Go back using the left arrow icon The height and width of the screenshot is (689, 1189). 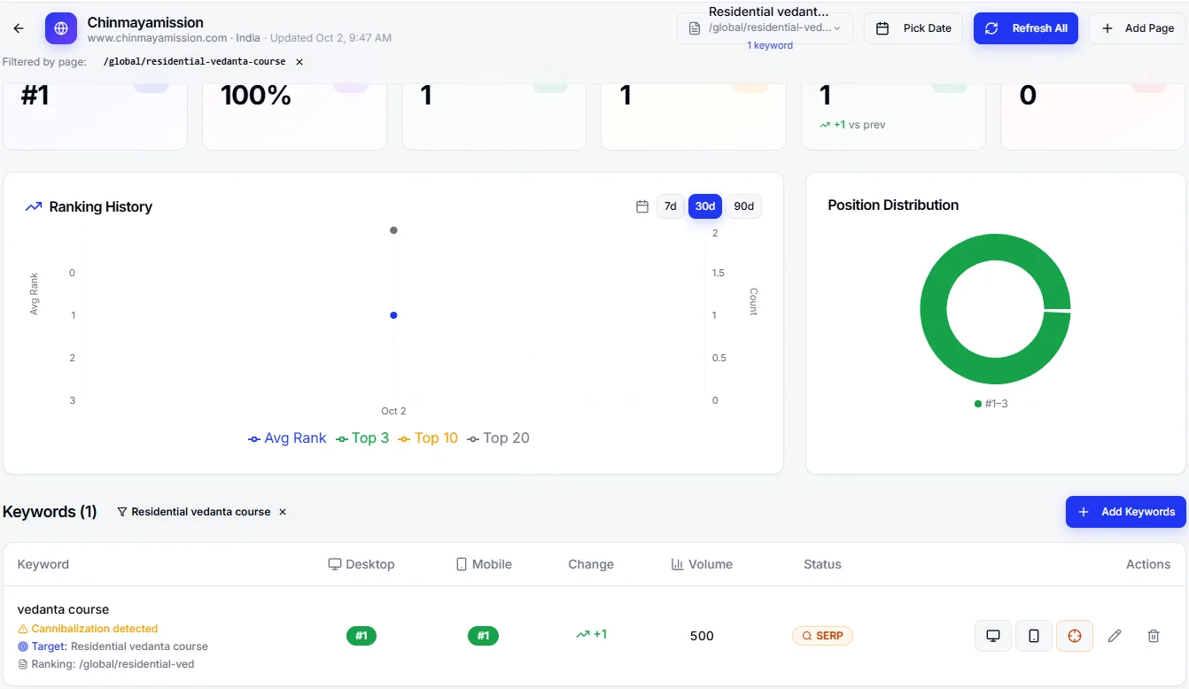click(19, 28)
